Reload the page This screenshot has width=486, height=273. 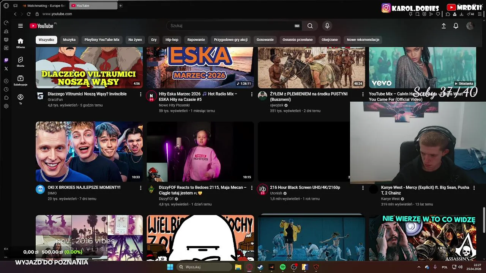[28, 14]
